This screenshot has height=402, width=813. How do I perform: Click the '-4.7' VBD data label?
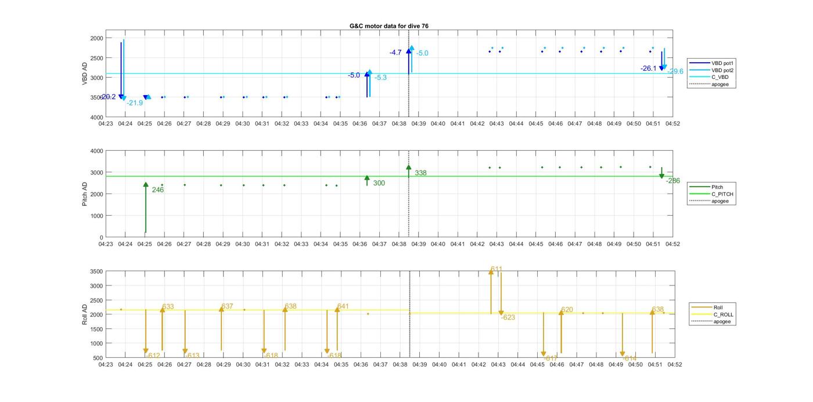pos(395,53)
